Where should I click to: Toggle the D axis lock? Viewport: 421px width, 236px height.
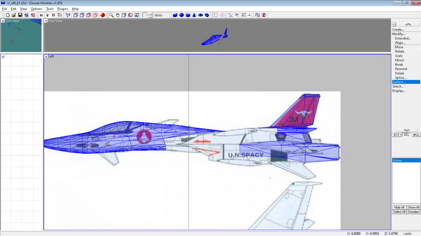pos(54,15)
